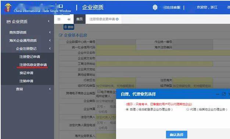Select 自理 radio button in dialog
Image resolution: width=230 pixels, height=139 pixels.
[127, 109]
